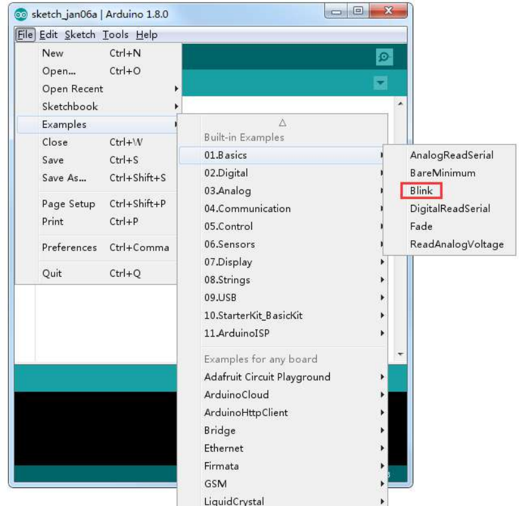Close the Arduino 1.8.0 window
This screenshot has width=531, height=506.
coord(388,11)
